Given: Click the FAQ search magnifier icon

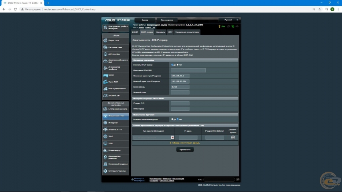Looking at the screenshot, I should (x=237, y=180).
